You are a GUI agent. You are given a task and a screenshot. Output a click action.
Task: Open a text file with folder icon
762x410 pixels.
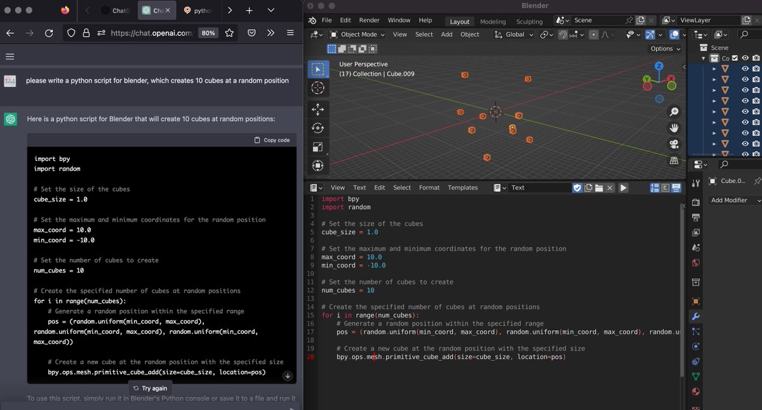(x=599, y=188)
